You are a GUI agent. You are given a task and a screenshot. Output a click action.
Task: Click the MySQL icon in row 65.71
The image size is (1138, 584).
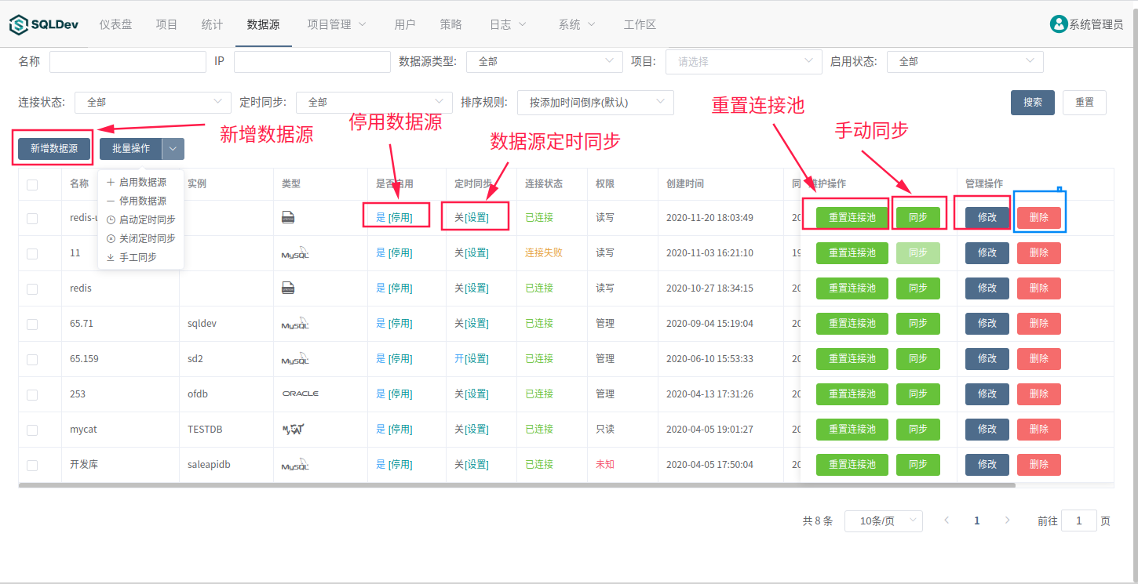coord(295,324)
